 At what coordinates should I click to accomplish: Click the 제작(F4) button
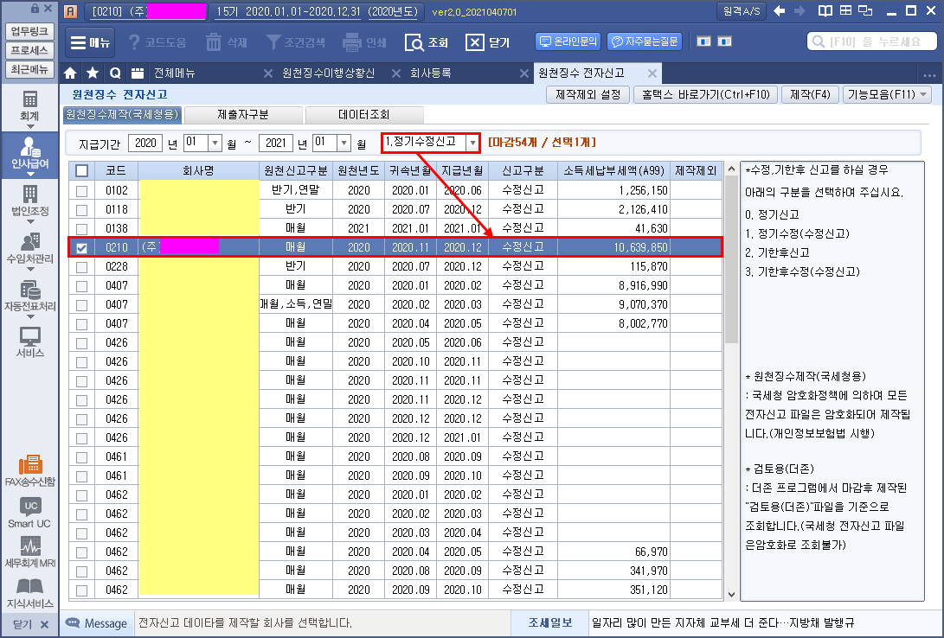tap(809, 94)
